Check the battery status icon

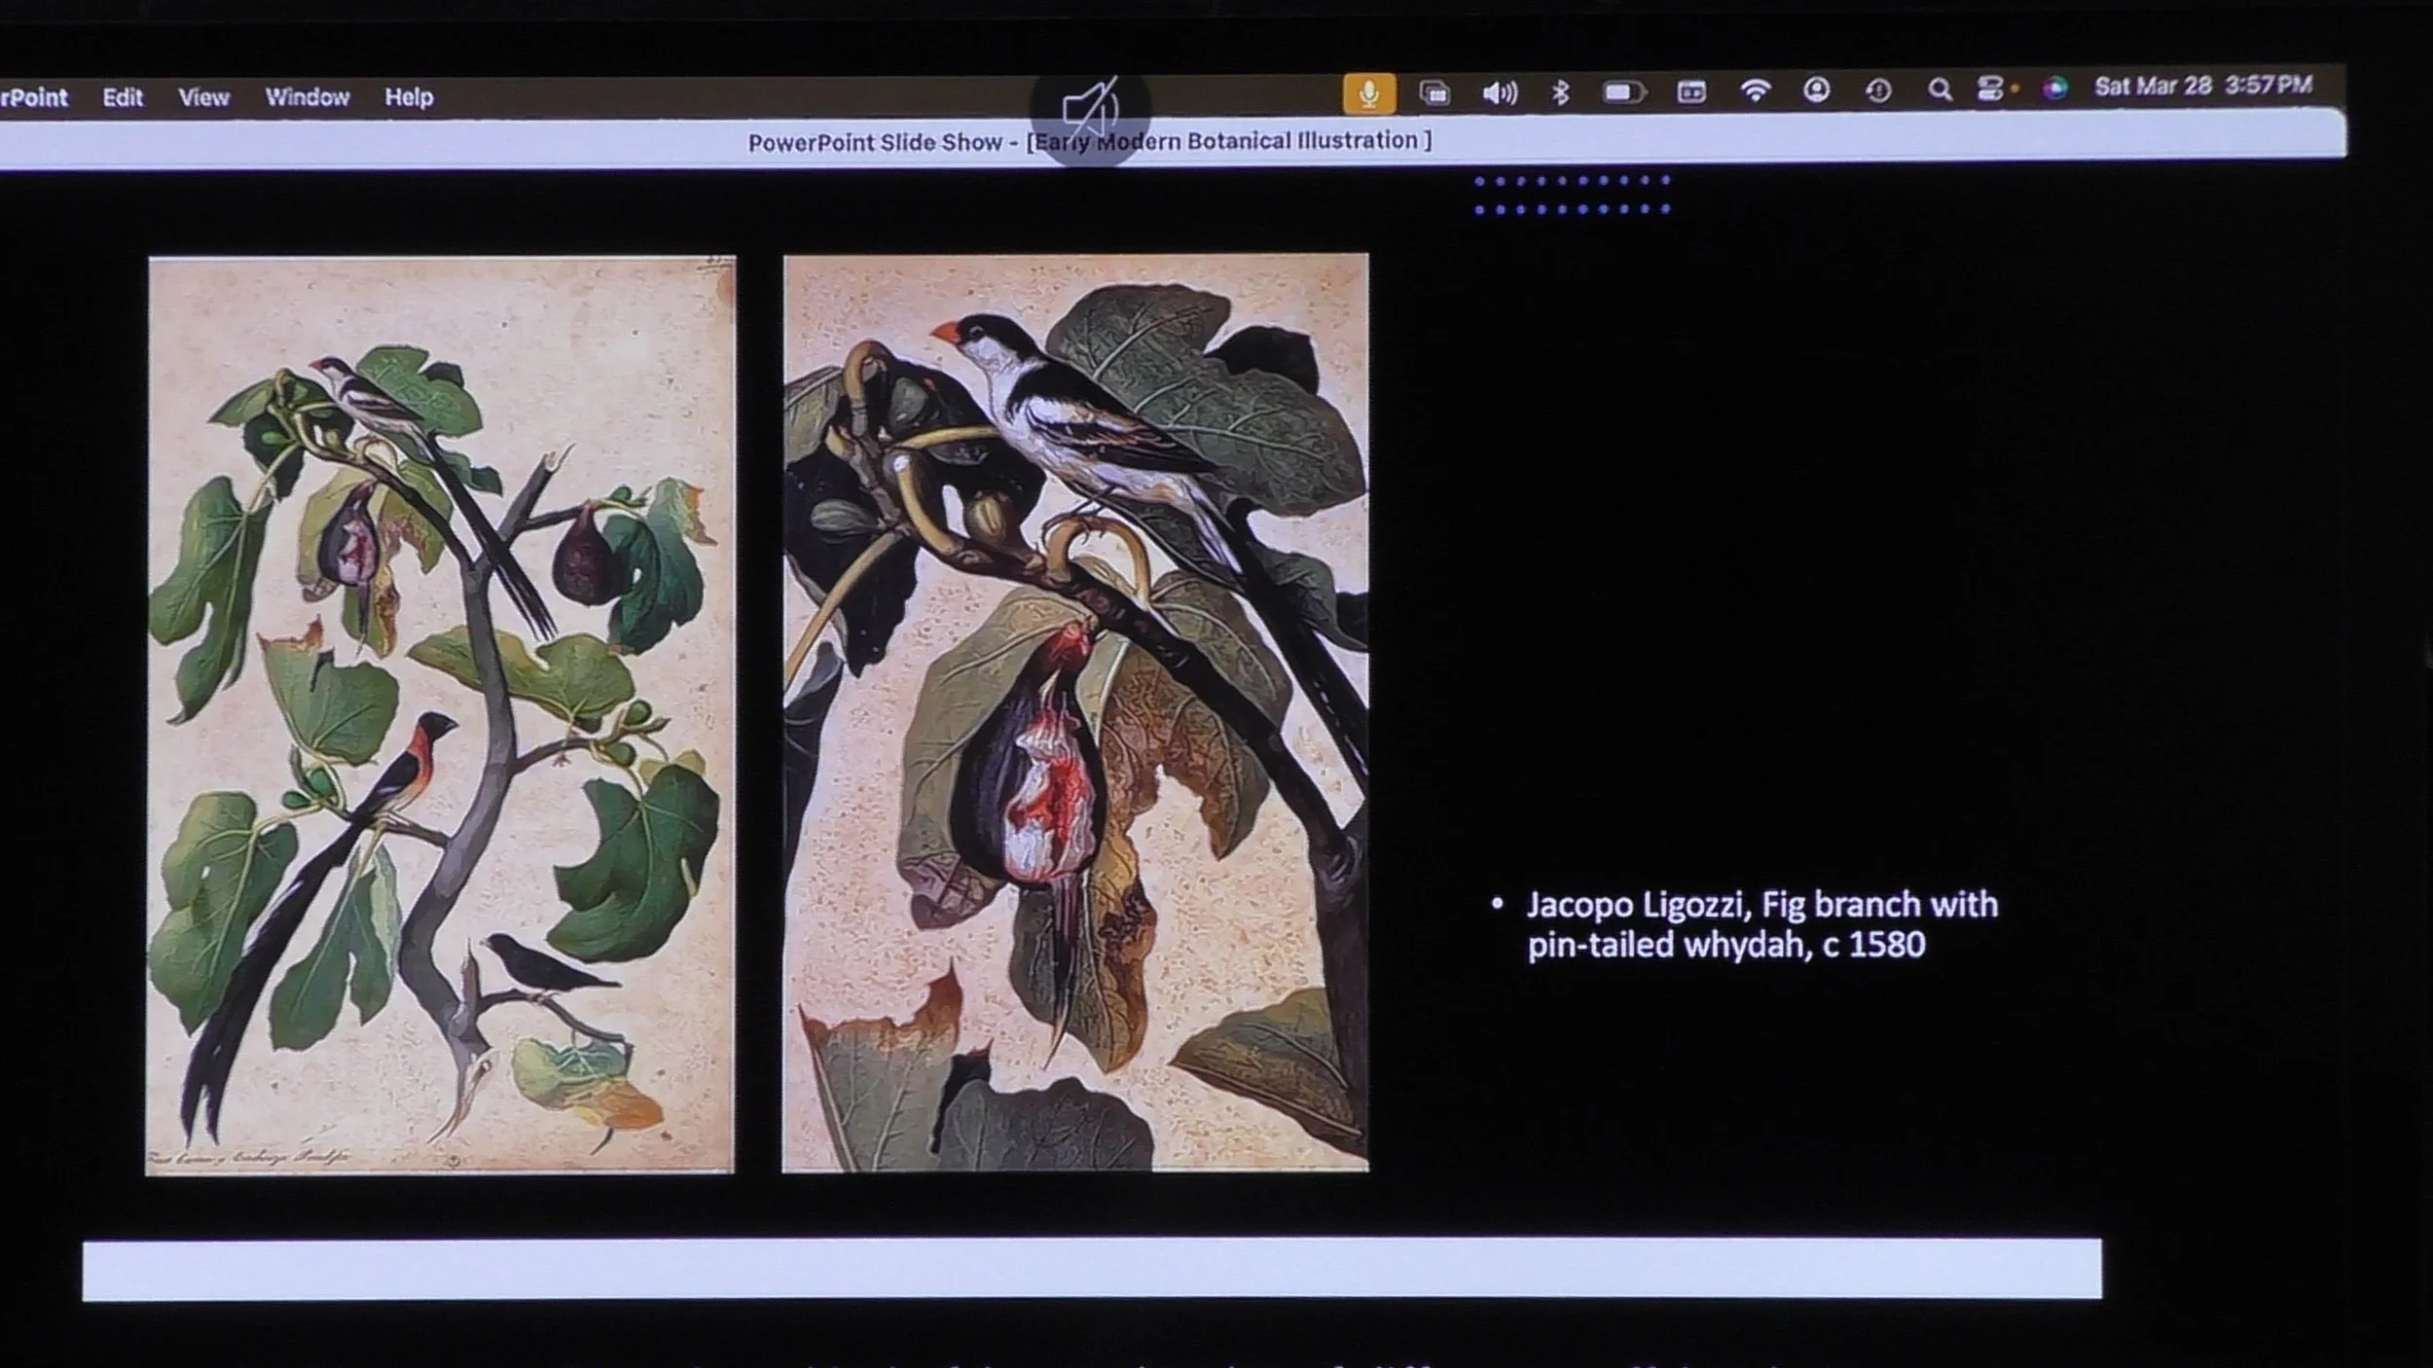tap(1623, 92)
